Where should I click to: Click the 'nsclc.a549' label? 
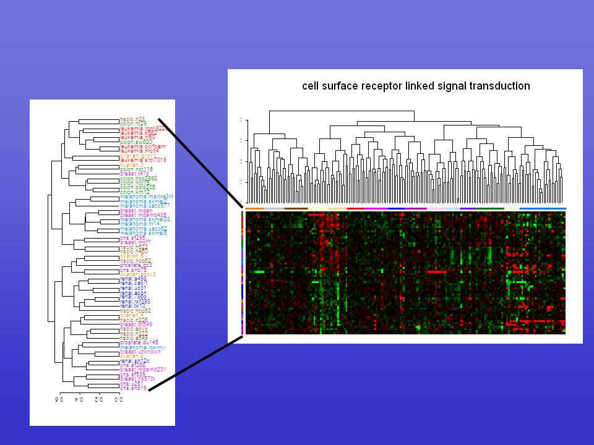[134, 338]
